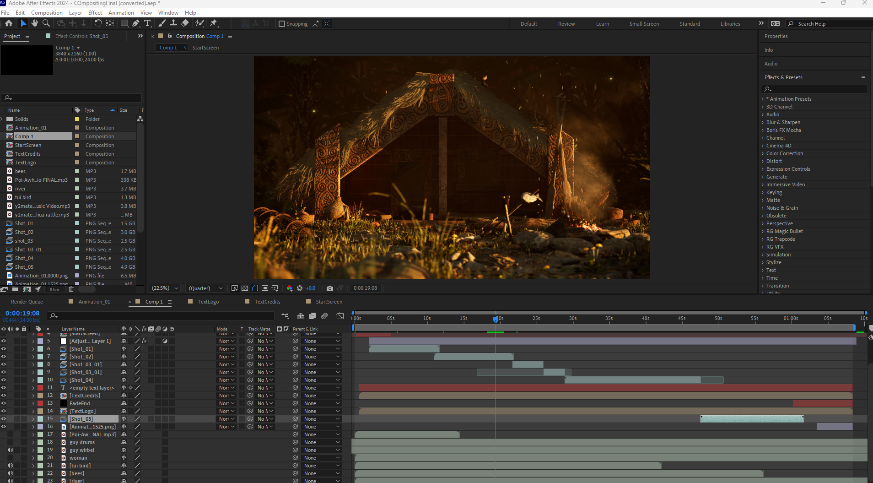Switch to the Small Screen workspace

(x=644, y=24)
